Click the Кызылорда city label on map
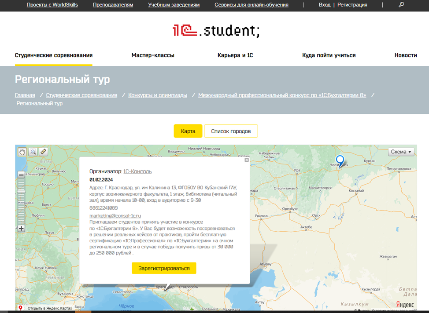429x313 pixels. [x=371, y=289]
